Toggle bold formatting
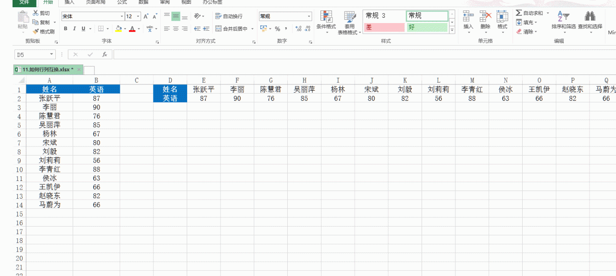The height and width of the screenshot is (276, 616). pyautogui.click(x=65, y=29)
